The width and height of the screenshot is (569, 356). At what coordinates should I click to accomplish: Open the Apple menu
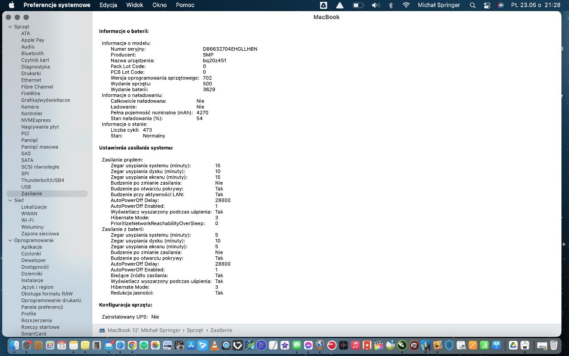(x=12, y=5)
